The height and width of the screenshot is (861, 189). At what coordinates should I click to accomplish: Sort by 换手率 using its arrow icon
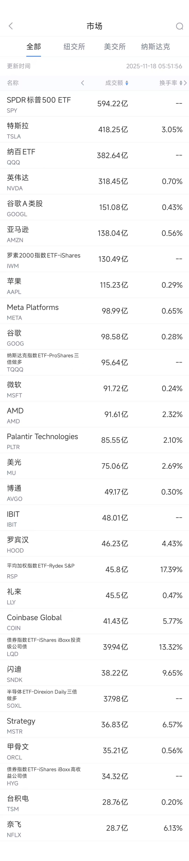[x=181, y=83]
